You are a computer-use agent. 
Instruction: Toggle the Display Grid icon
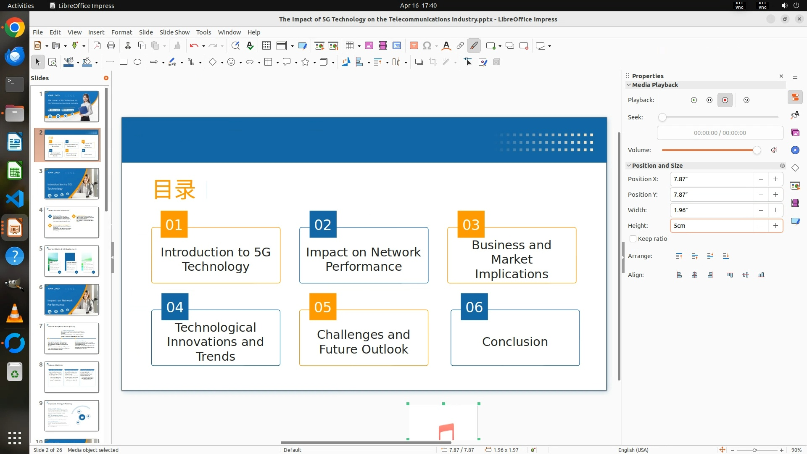(266, 45)
